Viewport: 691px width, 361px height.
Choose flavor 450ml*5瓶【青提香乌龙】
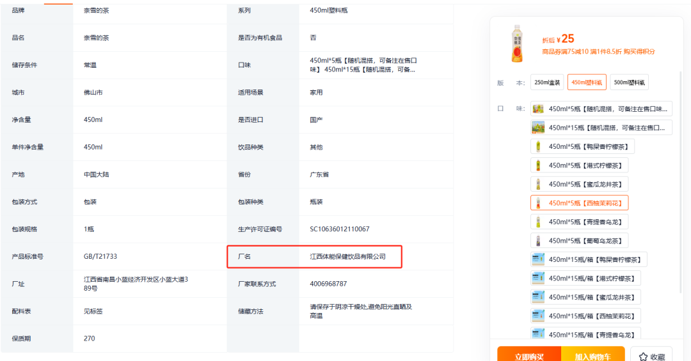coord(579,222)
